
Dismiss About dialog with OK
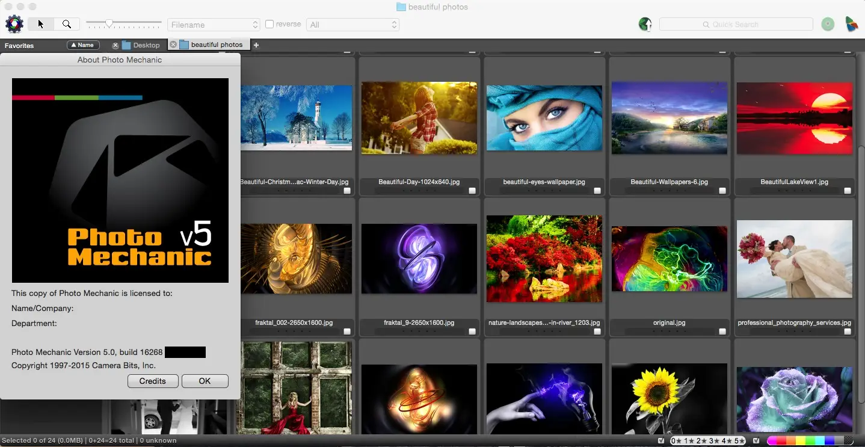point(205,381)
